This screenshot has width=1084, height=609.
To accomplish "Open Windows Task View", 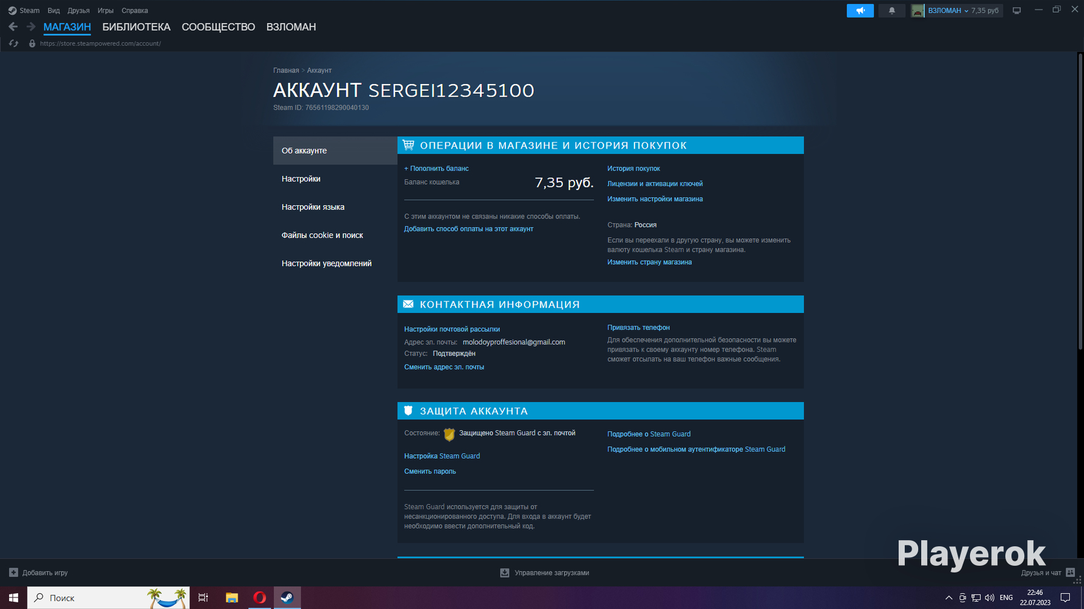I will pyautogui.click(x=203, y=598).
